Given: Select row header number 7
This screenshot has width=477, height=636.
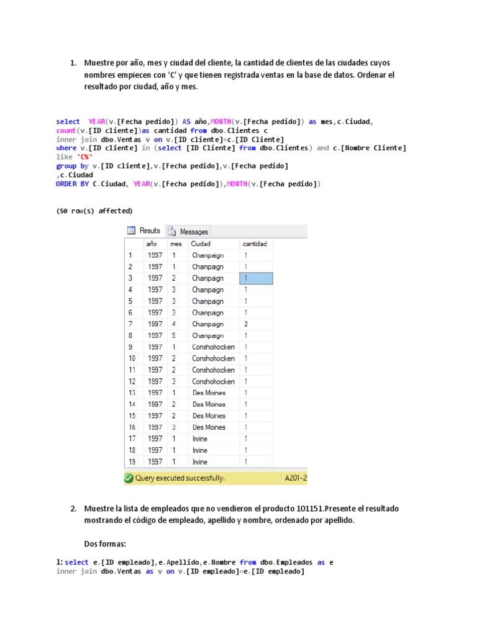Looking at the screenshot, I should point(132,324).
